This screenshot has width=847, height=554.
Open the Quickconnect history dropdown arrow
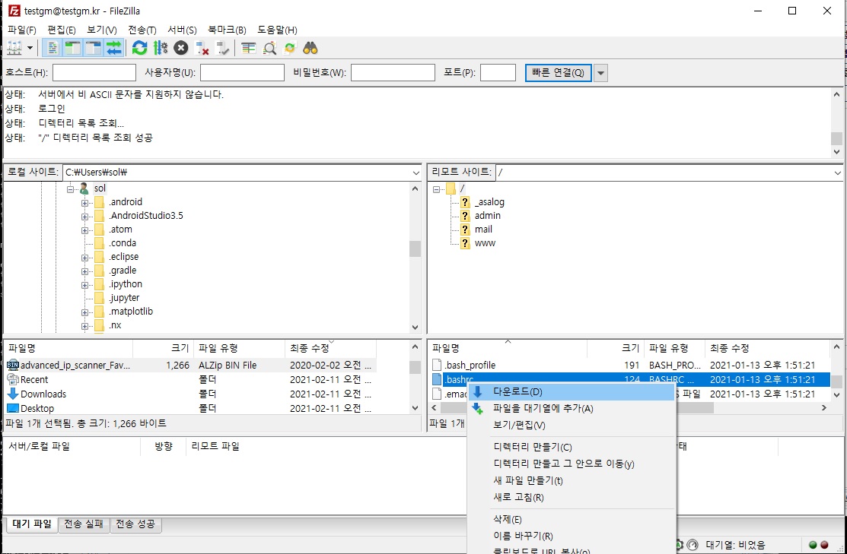tap(600, 73)
